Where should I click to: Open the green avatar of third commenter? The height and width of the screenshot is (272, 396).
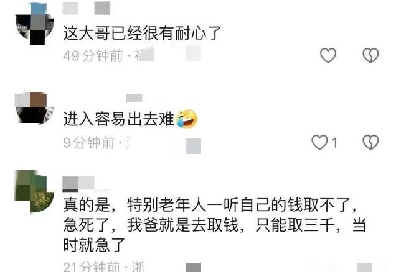34,191
